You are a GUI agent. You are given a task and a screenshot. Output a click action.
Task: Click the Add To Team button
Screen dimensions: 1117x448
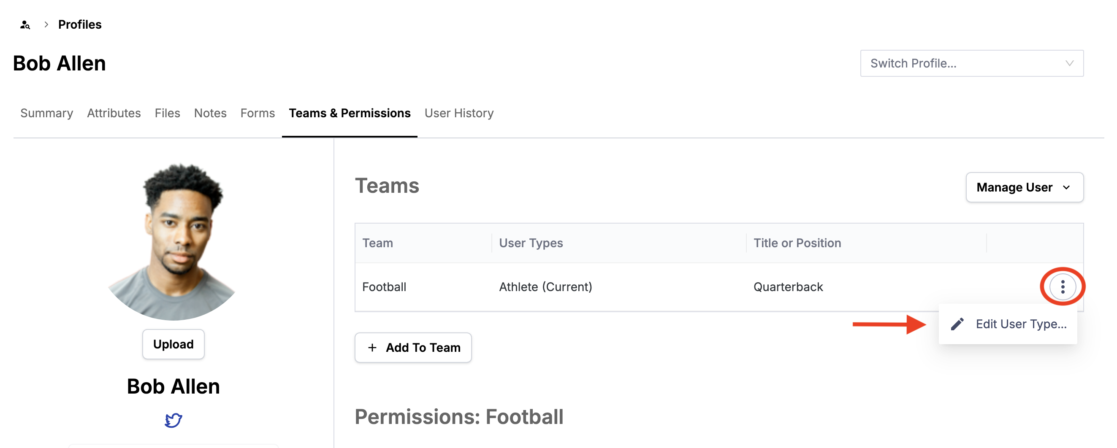(413, 348)
